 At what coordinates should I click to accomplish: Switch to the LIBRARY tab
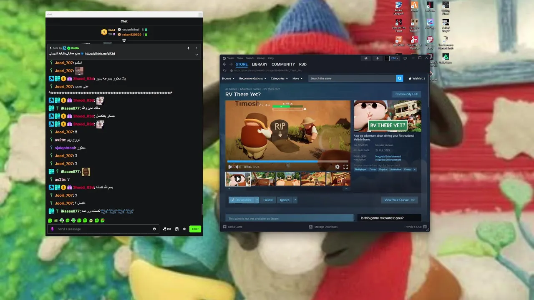(259, 64)
